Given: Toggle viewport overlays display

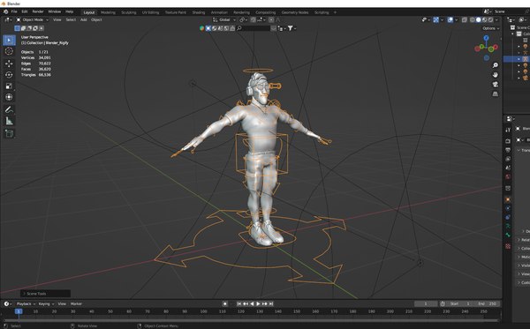Looking at the screenshot, I should click(x=450, y=20).
